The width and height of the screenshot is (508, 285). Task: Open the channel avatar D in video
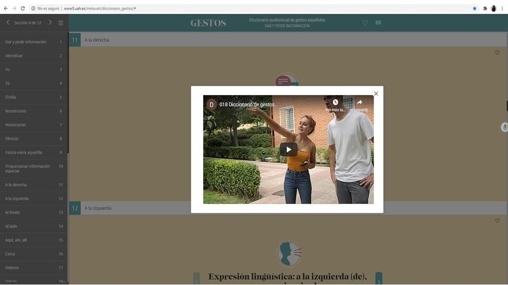pos(211,104)
